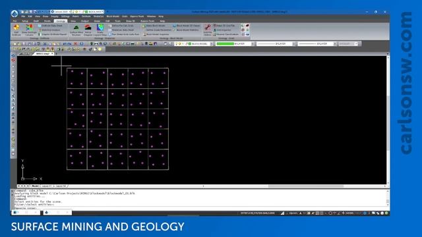Open the ByColor plot style dropdown
This screenshot has height=237, width=422.
coord(356,43)
